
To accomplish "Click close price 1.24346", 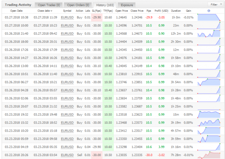I will coord(137,18).
